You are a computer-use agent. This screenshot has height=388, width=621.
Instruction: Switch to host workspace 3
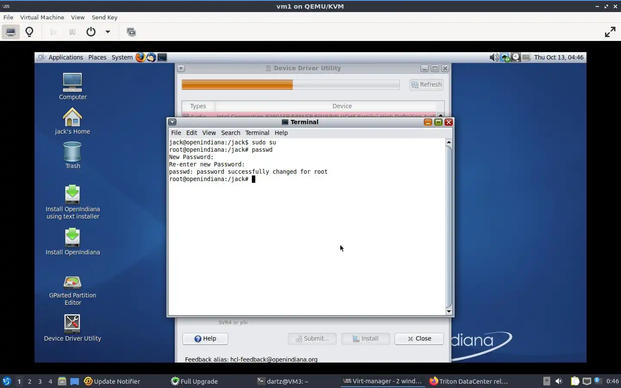pyautogui.click(x=40, y=381)
